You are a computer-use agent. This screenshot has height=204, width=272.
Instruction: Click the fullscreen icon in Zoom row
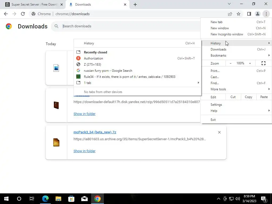pyautogui.click(x=263, y=63)
